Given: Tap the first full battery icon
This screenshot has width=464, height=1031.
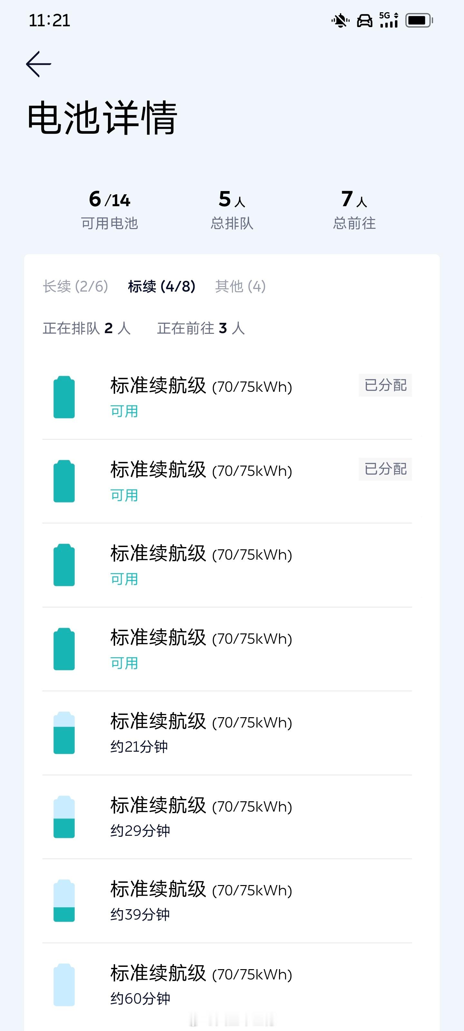Looking at the screenshot, I should pyautogui.click(x=64, y=397).
